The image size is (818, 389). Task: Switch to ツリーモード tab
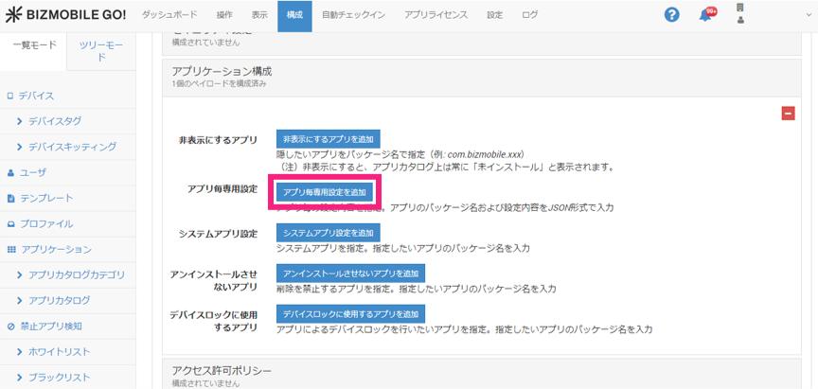click(100, 51)
